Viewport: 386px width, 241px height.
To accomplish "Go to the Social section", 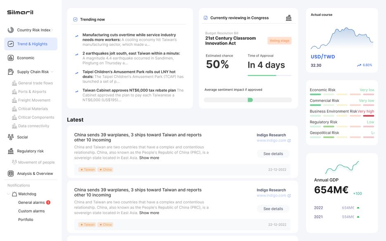I will [x=22, y=137].
